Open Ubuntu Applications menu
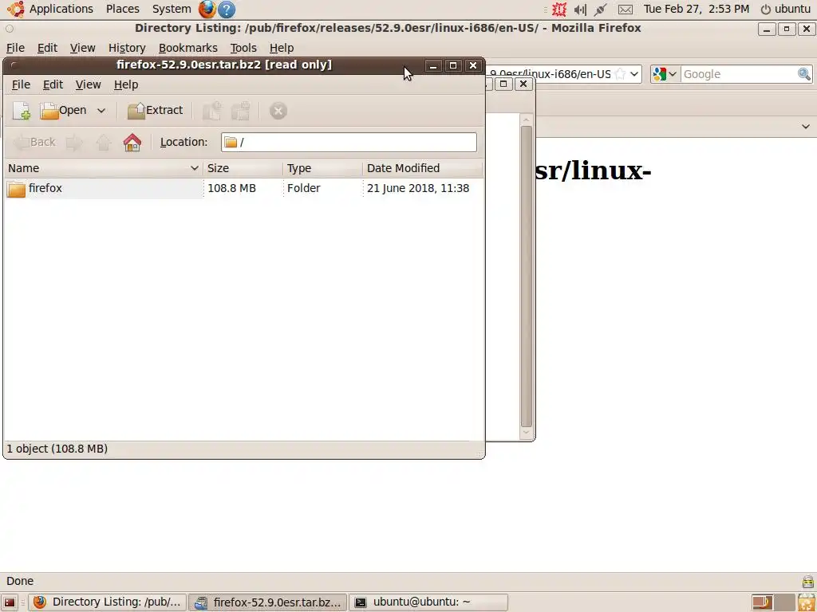The height and width of the screenshot is (612, 817). 61,9
